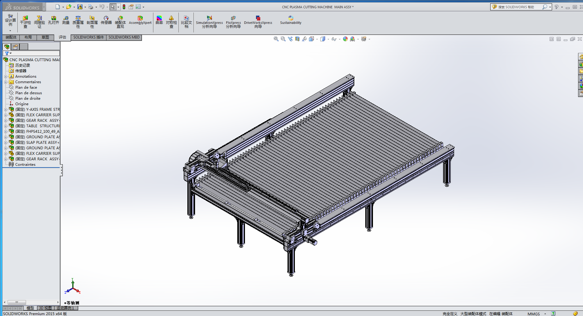Open the Sustainability tool
This screenshot has height=316, width=583.
tap(291, 20)
